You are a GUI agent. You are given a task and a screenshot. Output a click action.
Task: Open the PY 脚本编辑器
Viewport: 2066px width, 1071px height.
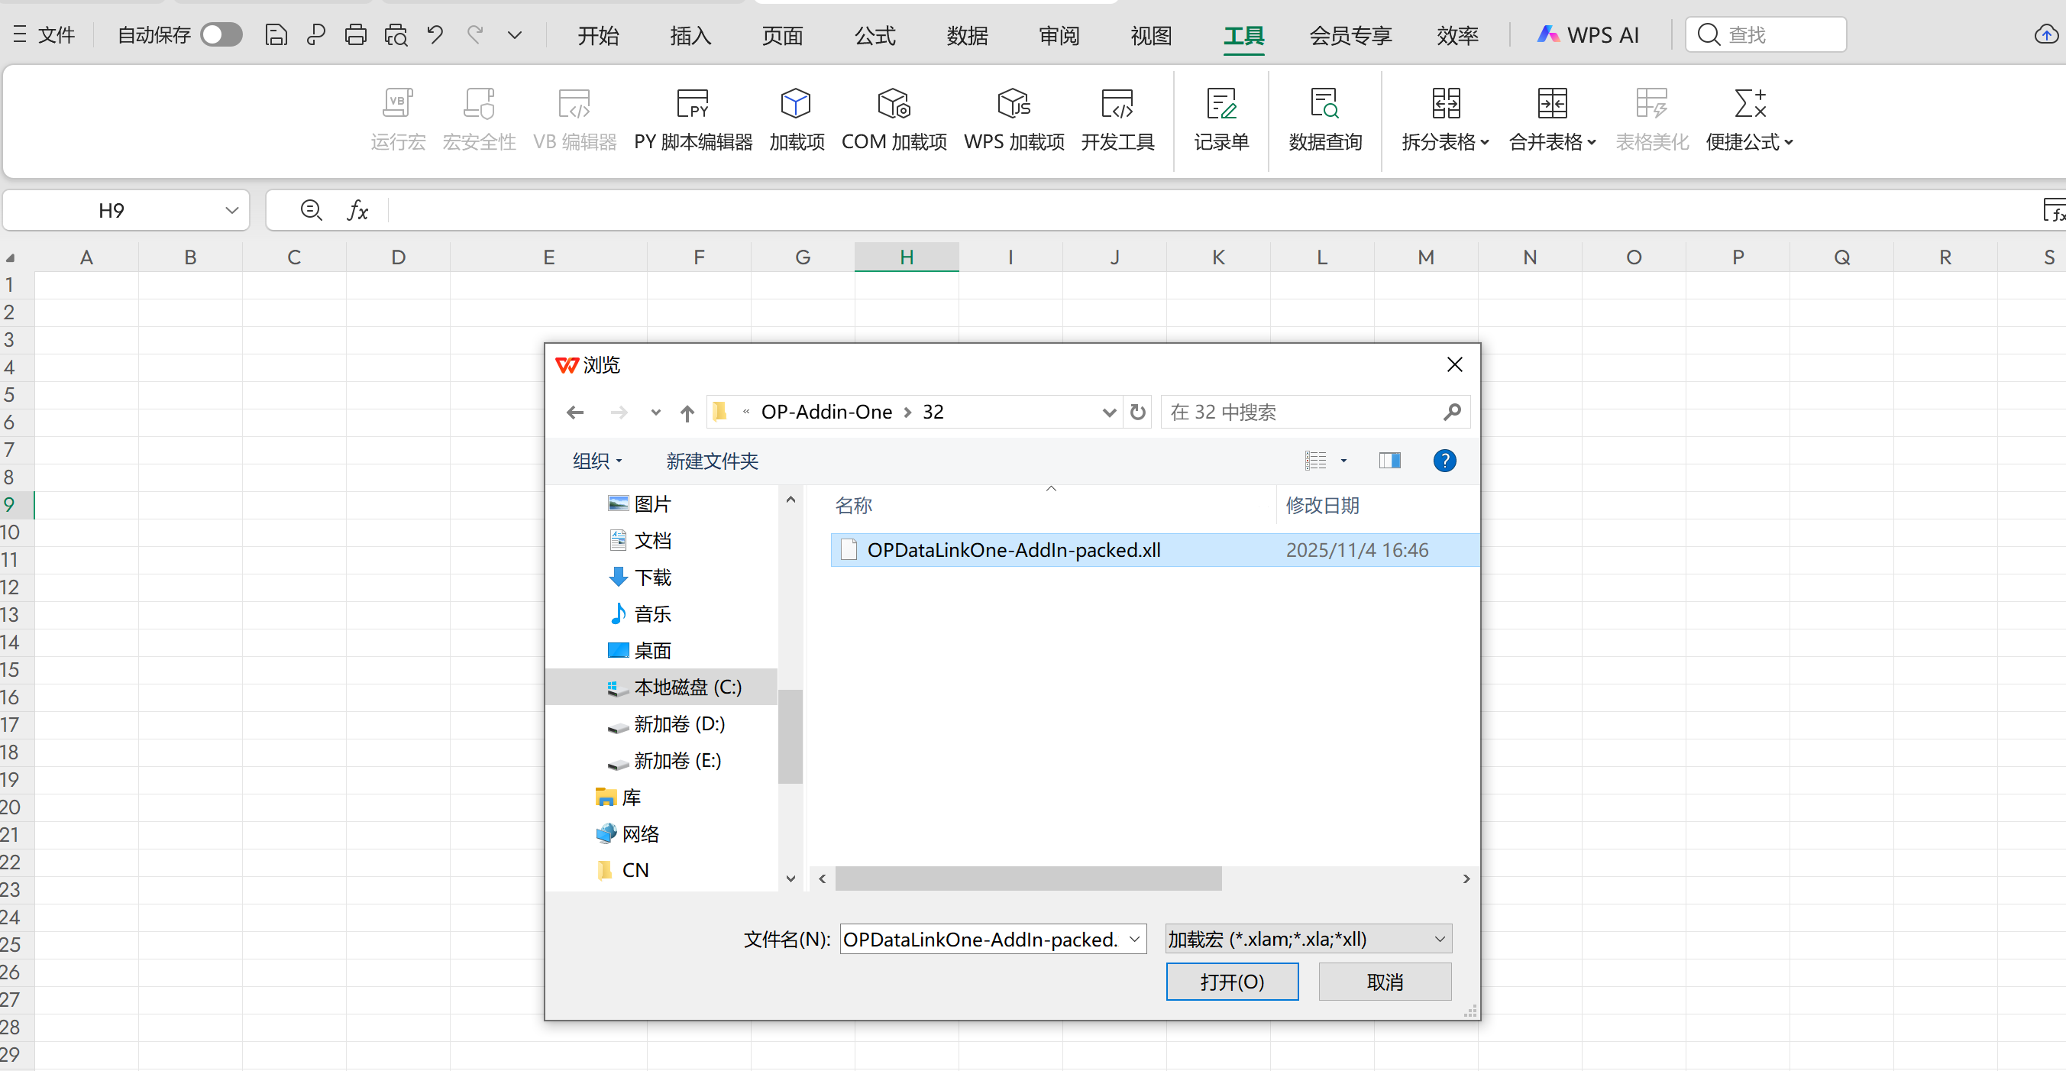pos(692,118)
